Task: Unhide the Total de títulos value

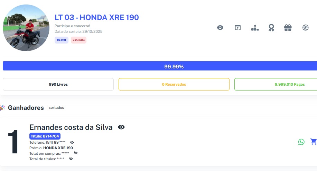Action: 71,159
